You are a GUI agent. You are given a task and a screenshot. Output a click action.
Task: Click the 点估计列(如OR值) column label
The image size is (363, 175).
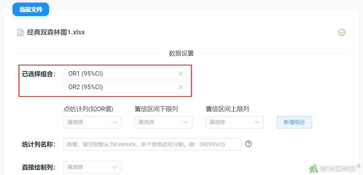click(88, 109)
